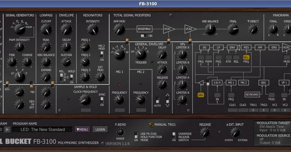Click the FREQ 3 resonator knob
The width and height of the screenshot is (291, 152).
pyautogui.click(x=85, y=77)
